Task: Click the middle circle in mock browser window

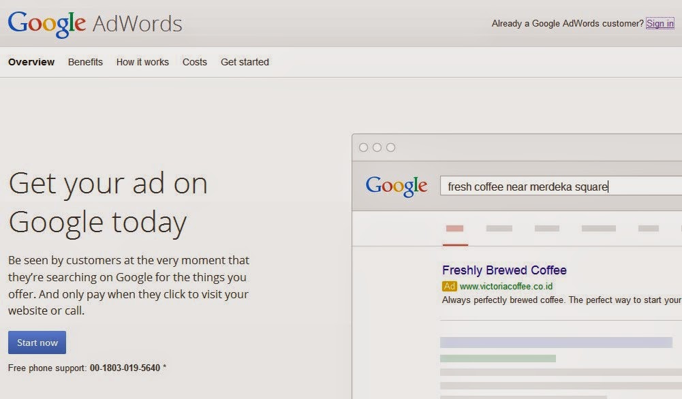Action: coord(377,148)
